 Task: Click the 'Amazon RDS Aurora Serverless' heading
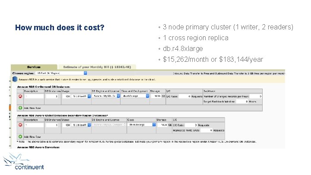coord(38,147)
